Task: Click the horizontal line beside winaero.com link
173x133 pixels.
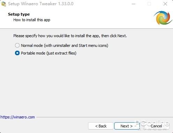Action: [x=104, y=117]
